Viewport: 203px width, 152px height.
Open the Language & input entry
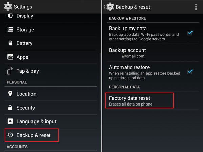click(36, 121)
